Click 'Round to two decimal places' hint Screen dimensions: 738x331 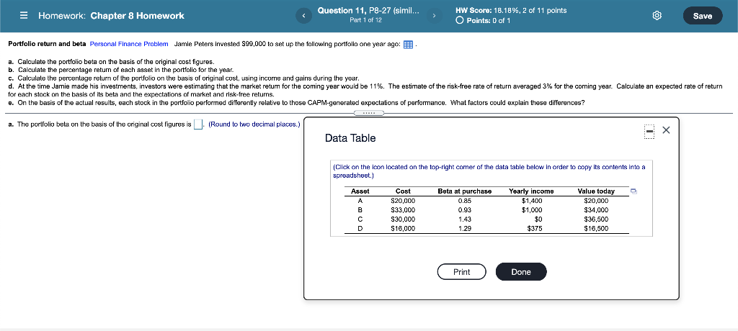(x=254, y=124)
